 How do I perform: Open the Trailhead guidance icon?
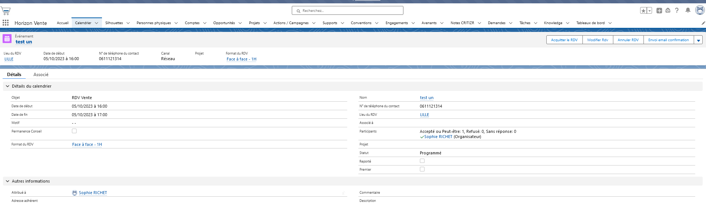click(x=668, y=11)
